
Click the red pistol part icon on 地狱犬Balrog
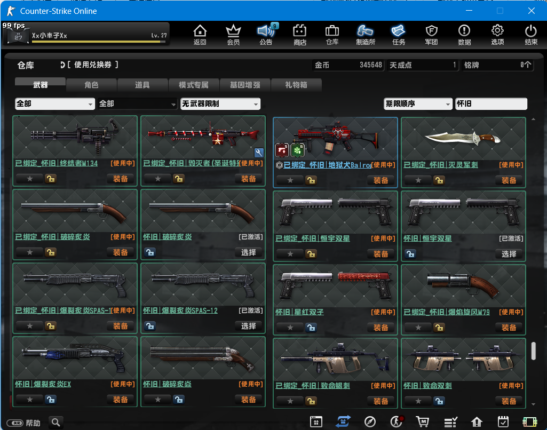click(282, 150)
